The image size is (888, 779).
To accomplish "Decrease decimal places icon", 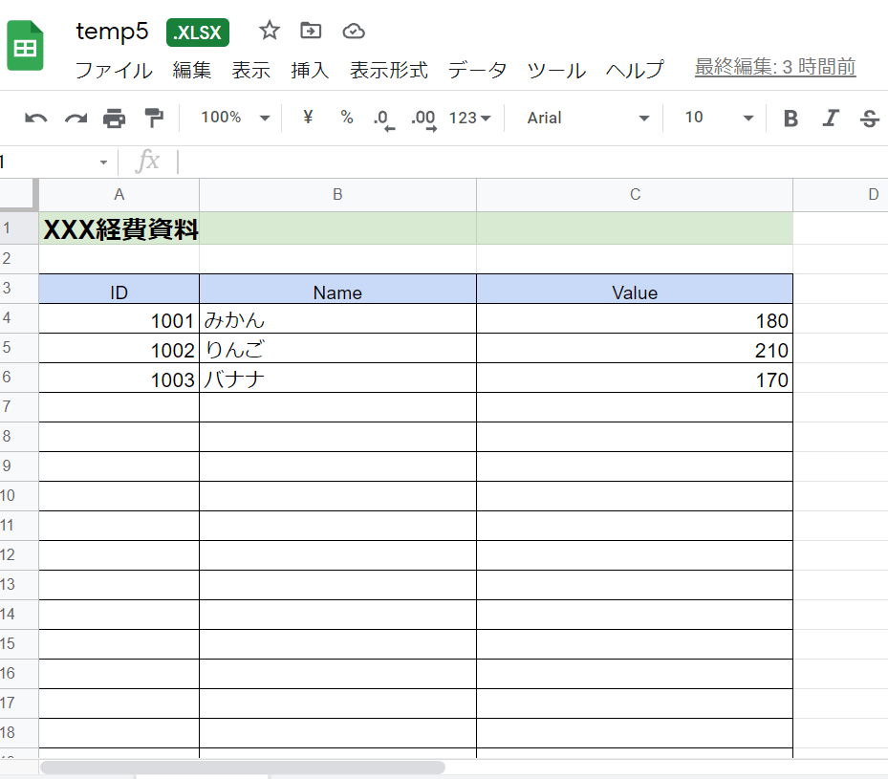I will (382, 117).
